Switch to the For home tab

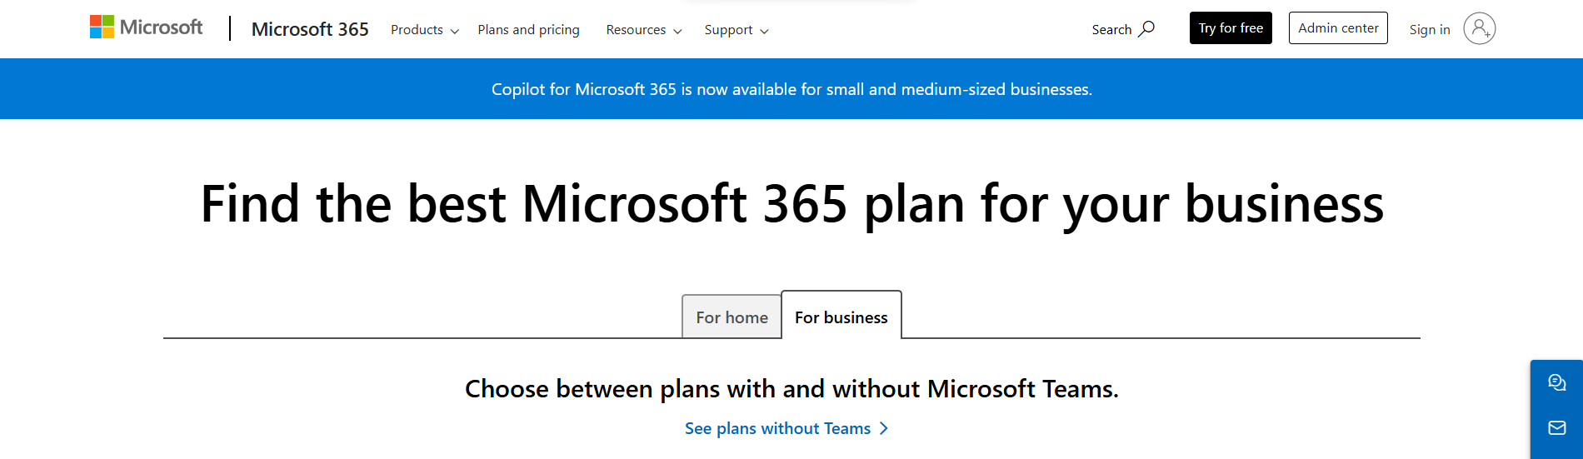coord(732,317)
